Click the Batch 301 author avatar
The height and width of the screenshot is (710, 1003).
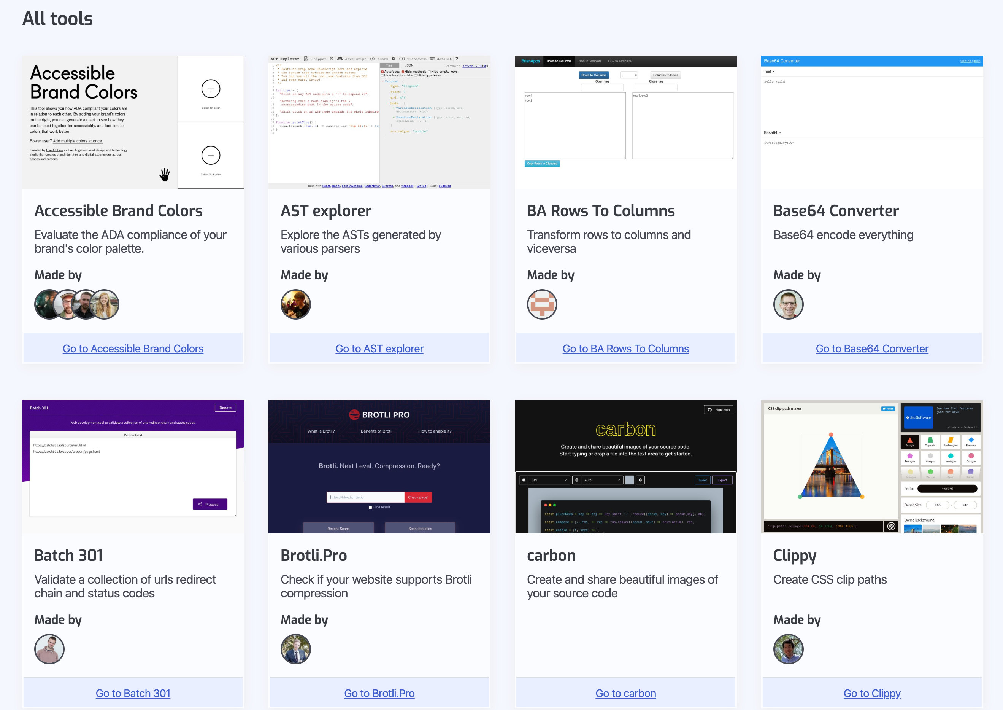pyautogui.click(x=49, y=649)
